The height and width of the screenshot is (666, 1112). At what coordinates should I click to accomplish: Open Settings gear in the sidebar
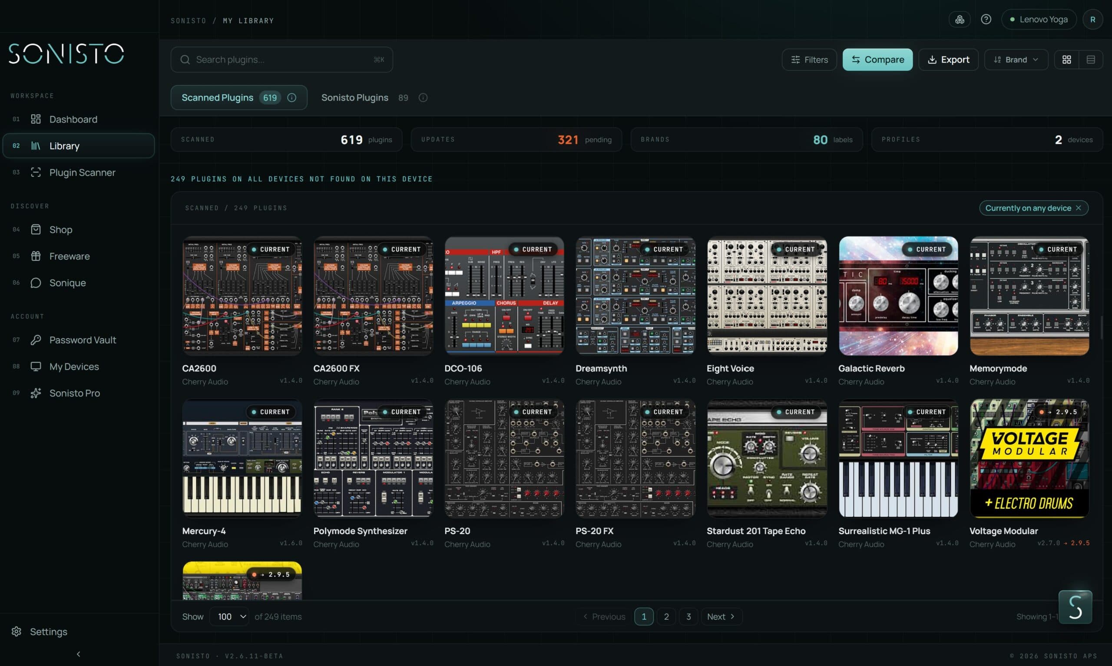coord(40,631)
